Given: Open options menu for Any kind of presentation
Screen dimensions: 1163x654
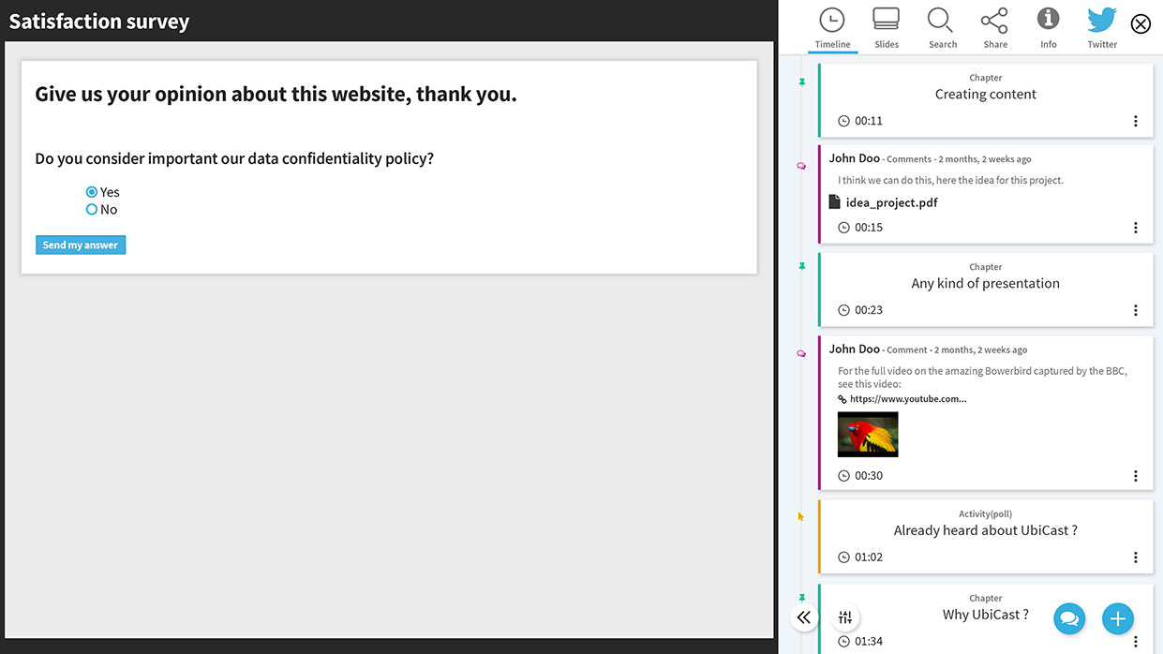Looking at the screenshot, I should click(1135, 310).
